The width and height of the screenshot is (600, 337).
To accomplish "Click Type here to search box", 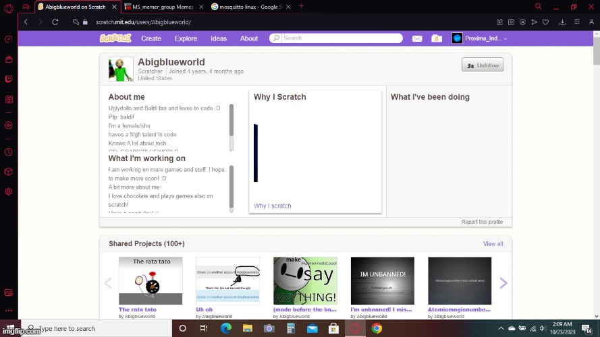I will [97, 329].
